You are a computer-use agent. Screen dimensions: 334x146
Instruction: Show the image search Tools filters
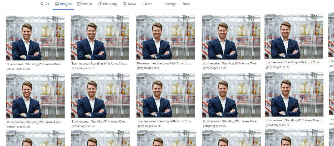point(186,4)
